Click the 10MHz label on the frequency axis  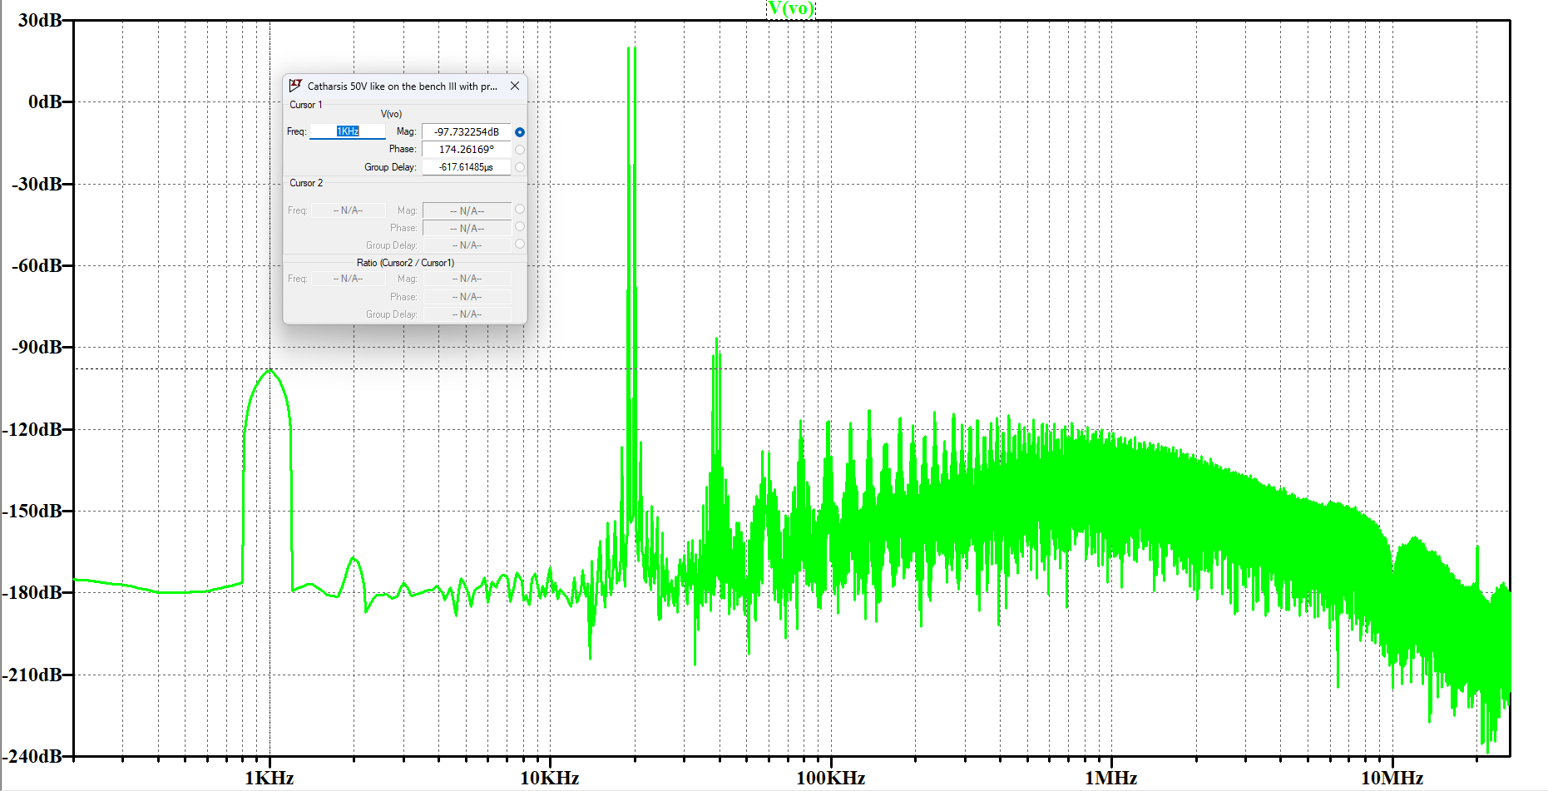(x=1392, y=778)
